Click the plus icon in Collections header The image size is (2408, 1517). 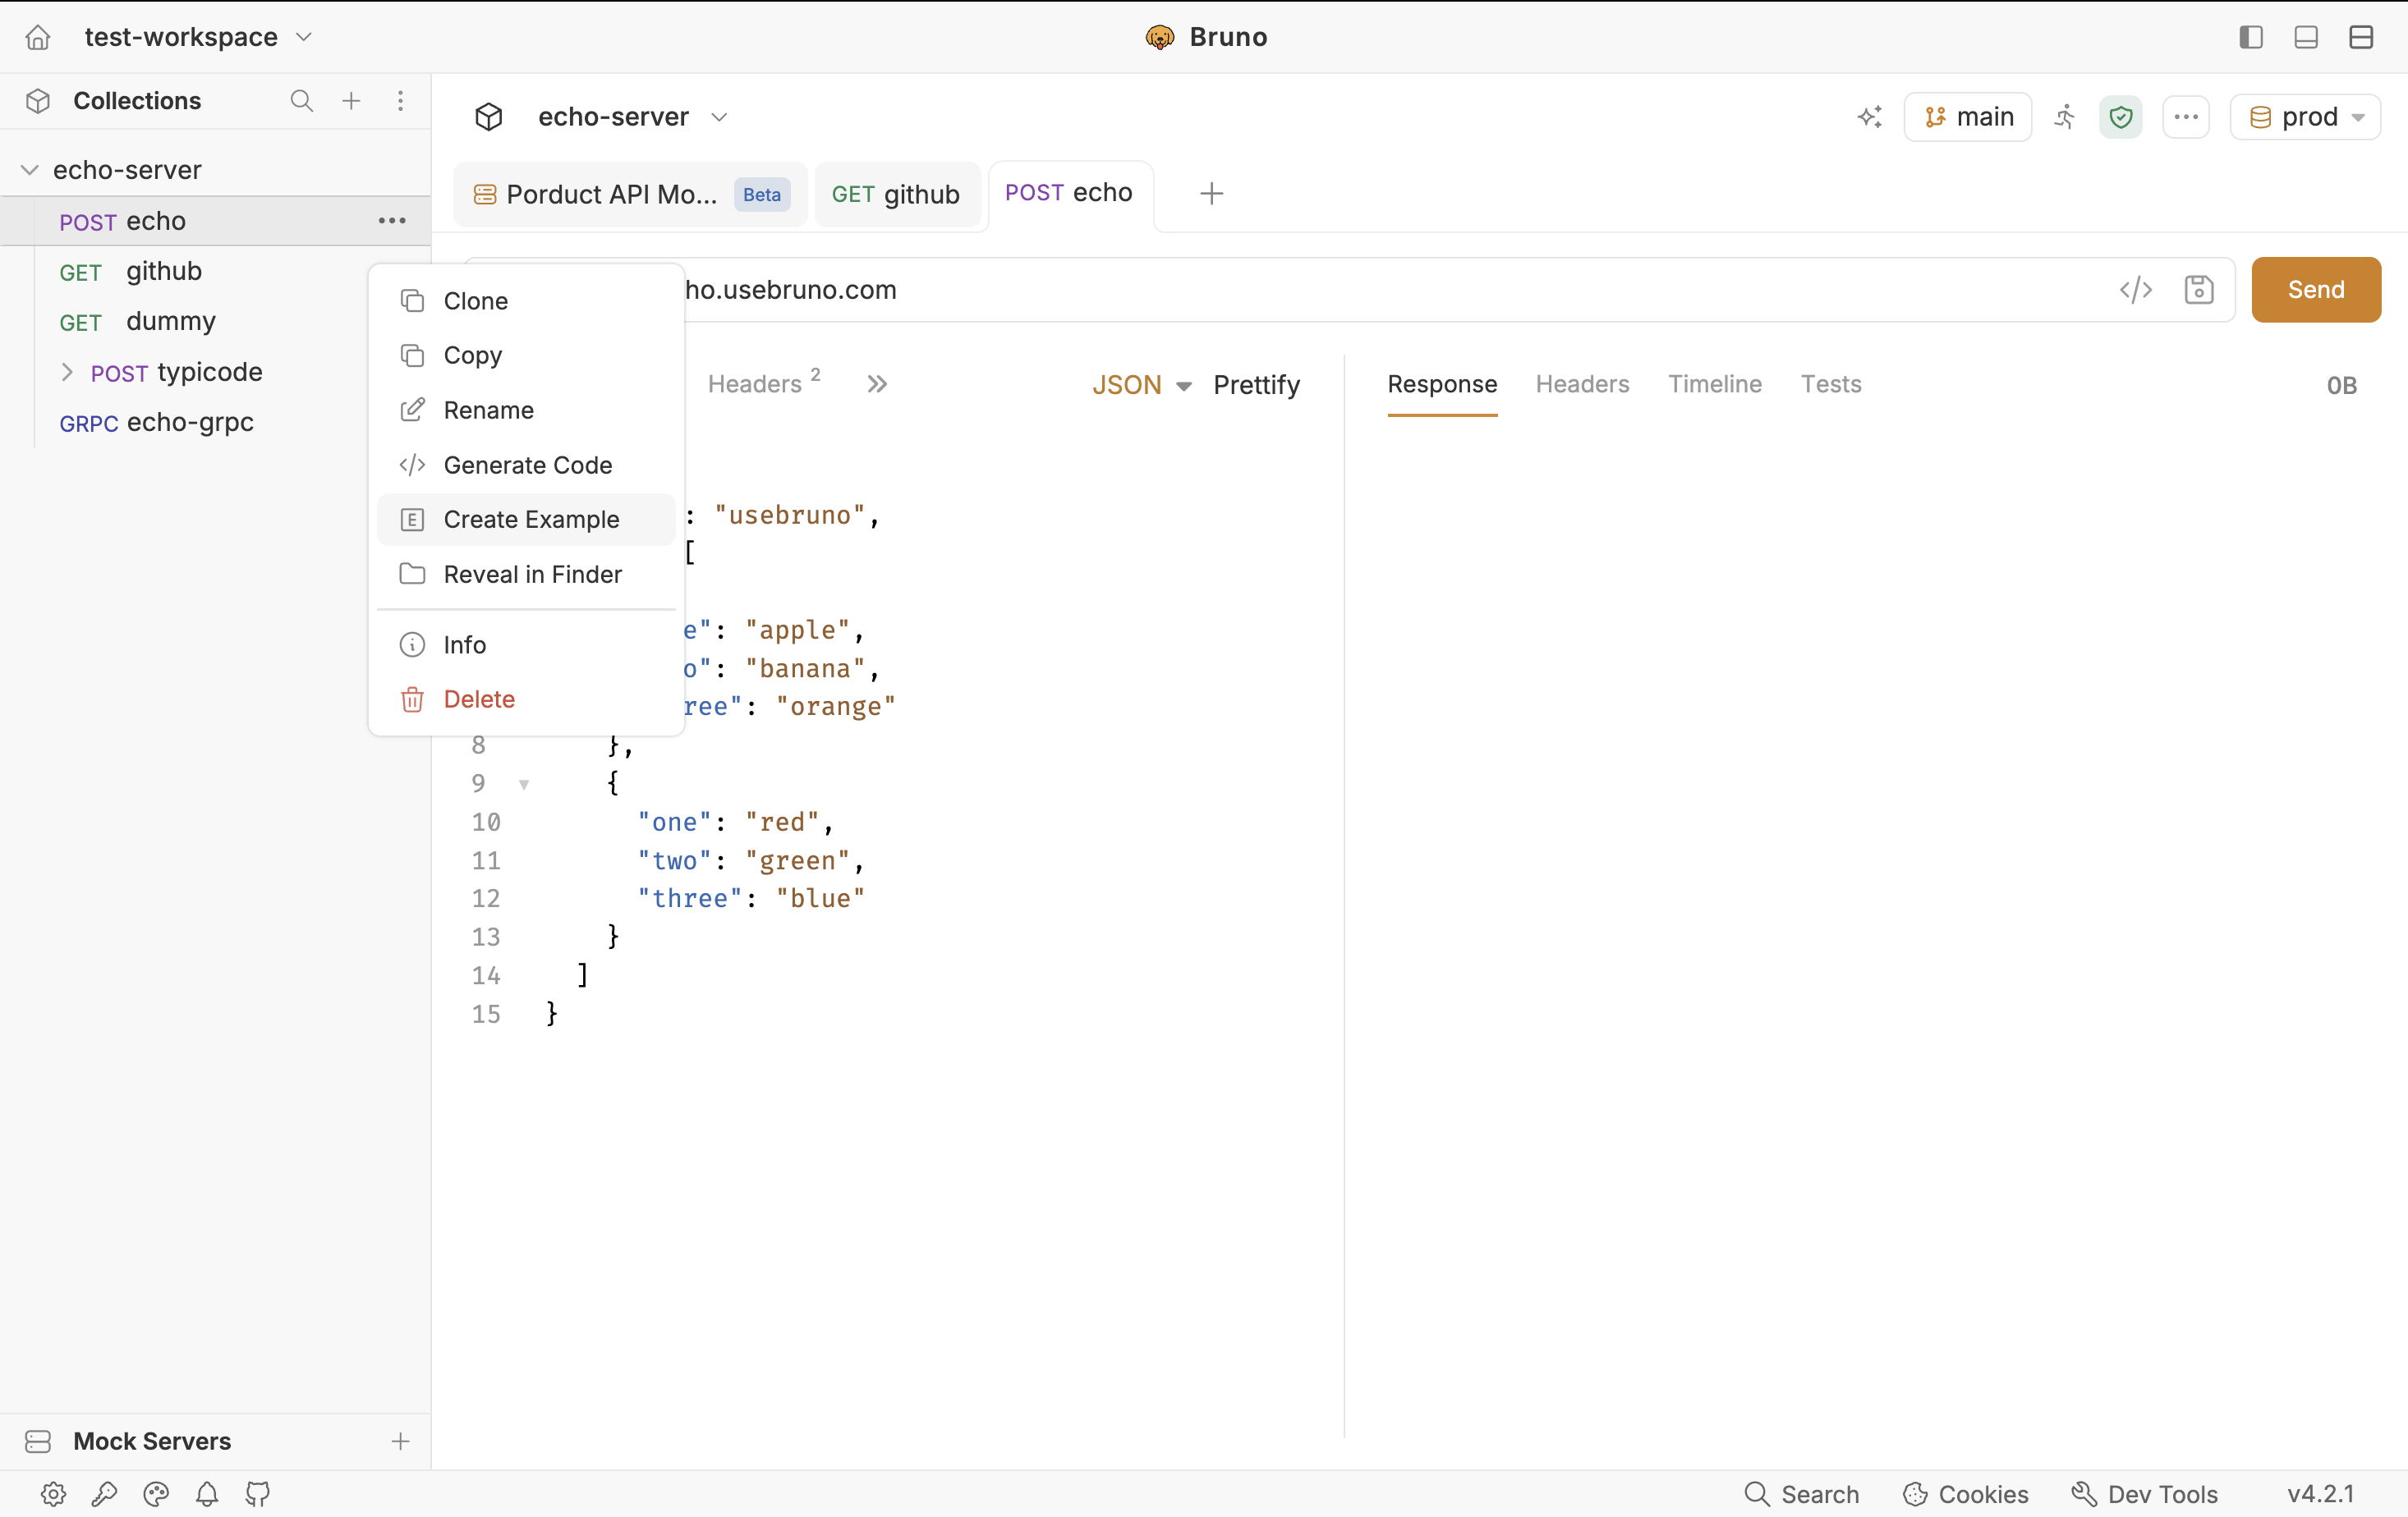point(351,101)
